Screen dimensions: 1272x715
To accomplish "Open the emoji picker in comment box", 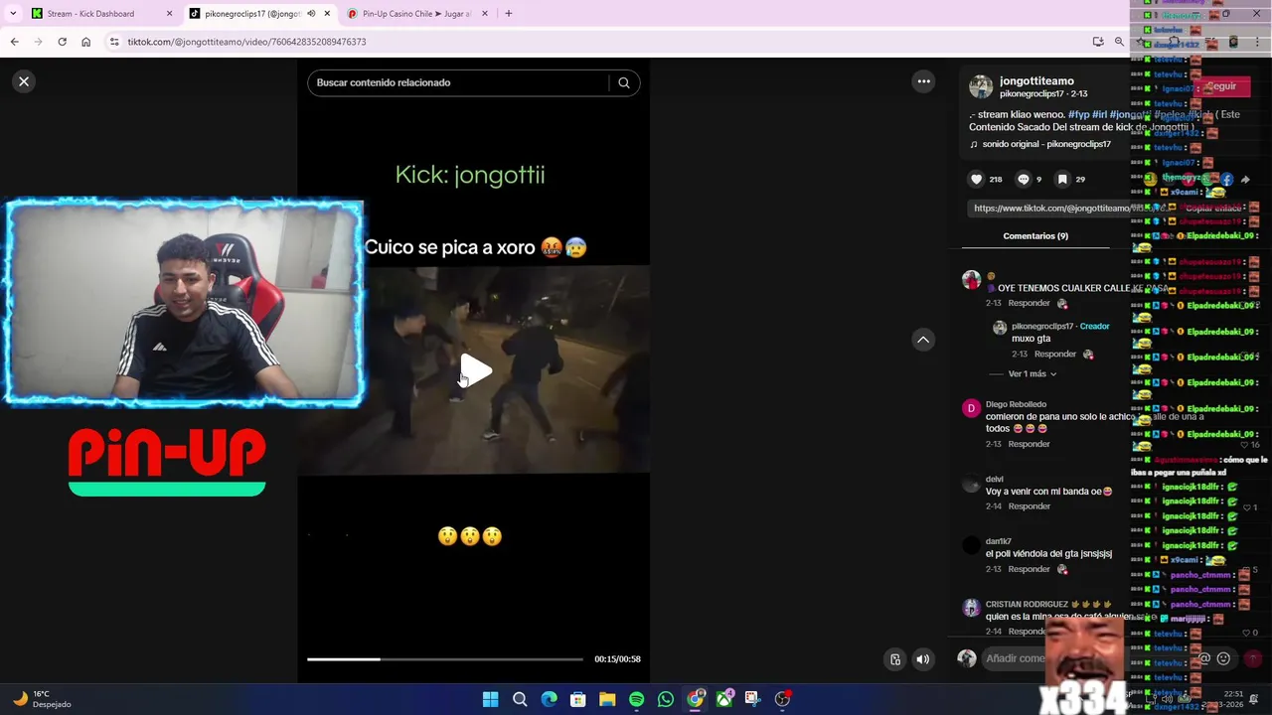I will point(1223,658).
